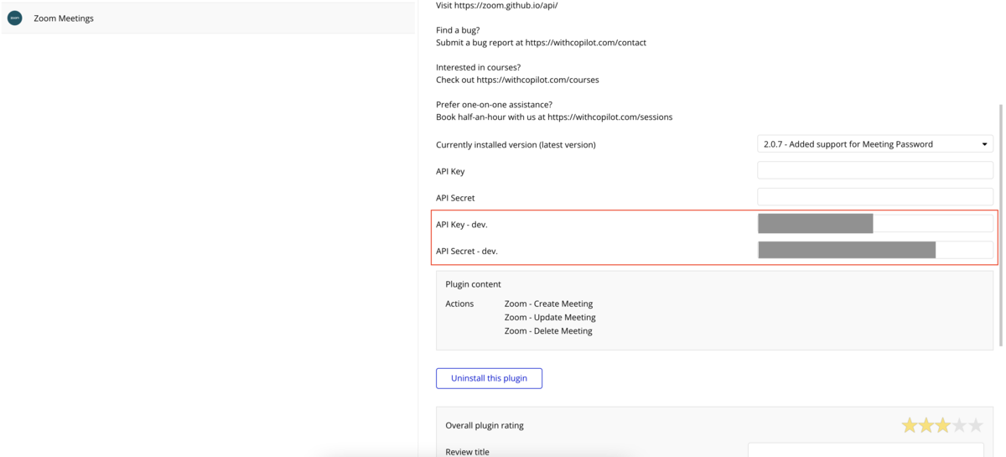This screenshot has height=457, width=1006.
Task: Focus the API Key - dev. field
Action: point(875,223)
